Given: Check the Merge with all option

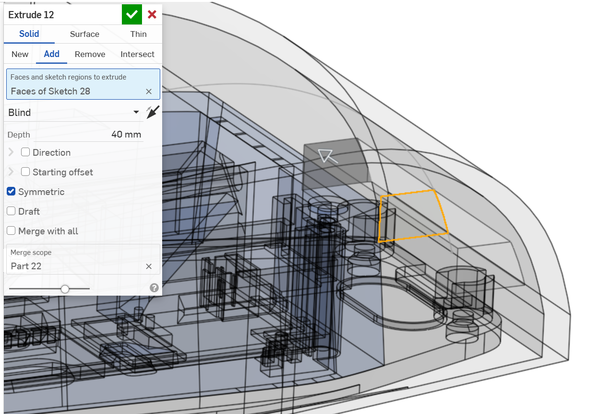Looking at the screenshot, I should coord(11,231).
